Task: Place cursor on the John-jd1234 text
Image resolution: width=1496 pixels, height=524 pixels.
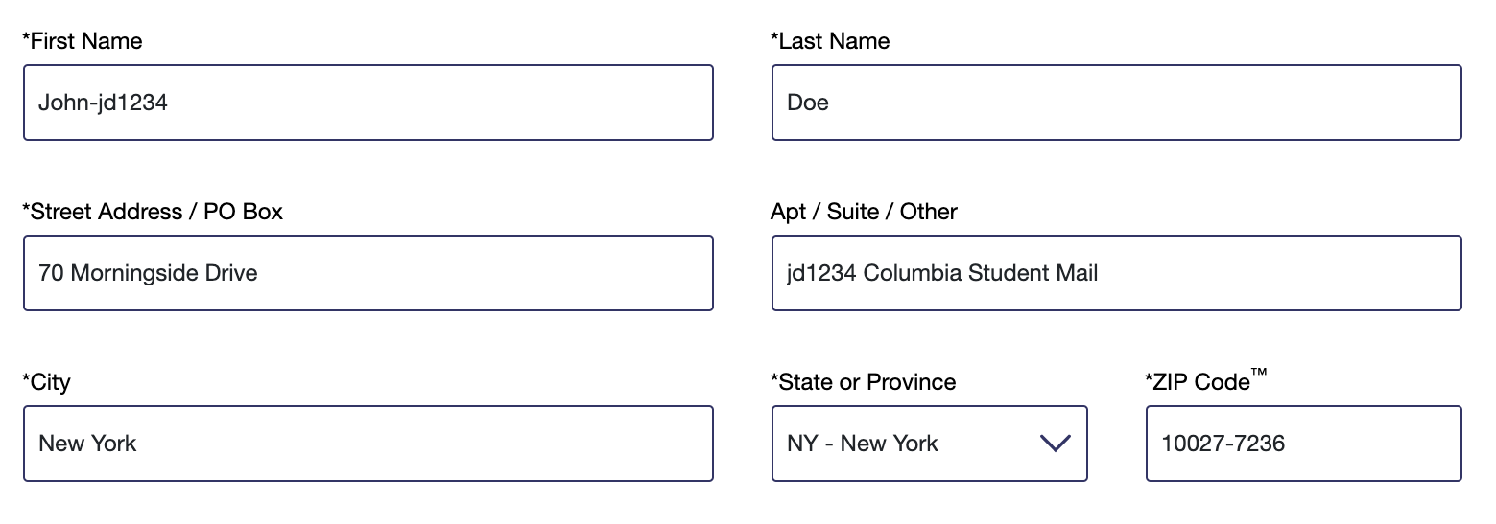Action: pos(103,103)
